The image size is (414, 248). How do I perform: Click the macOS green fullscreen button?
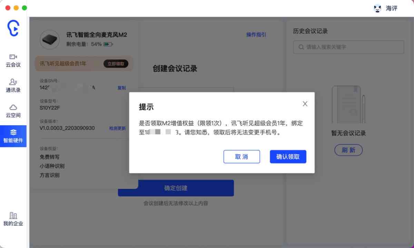click(x=24, y=8)
